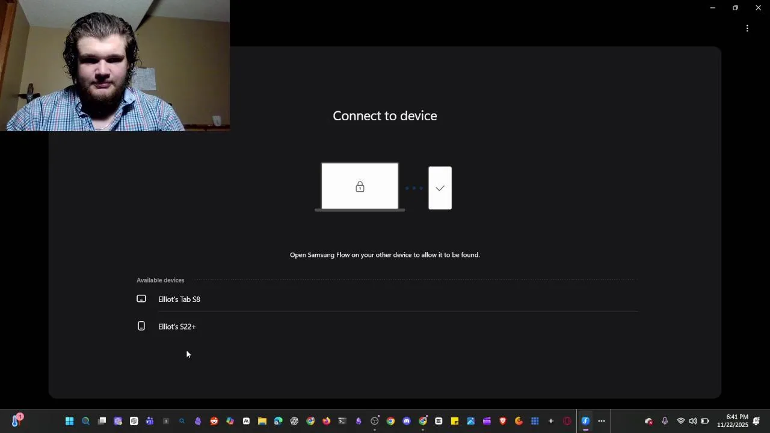
Task: Open the weather widget on the taskbar
Action: coord(16,420)
